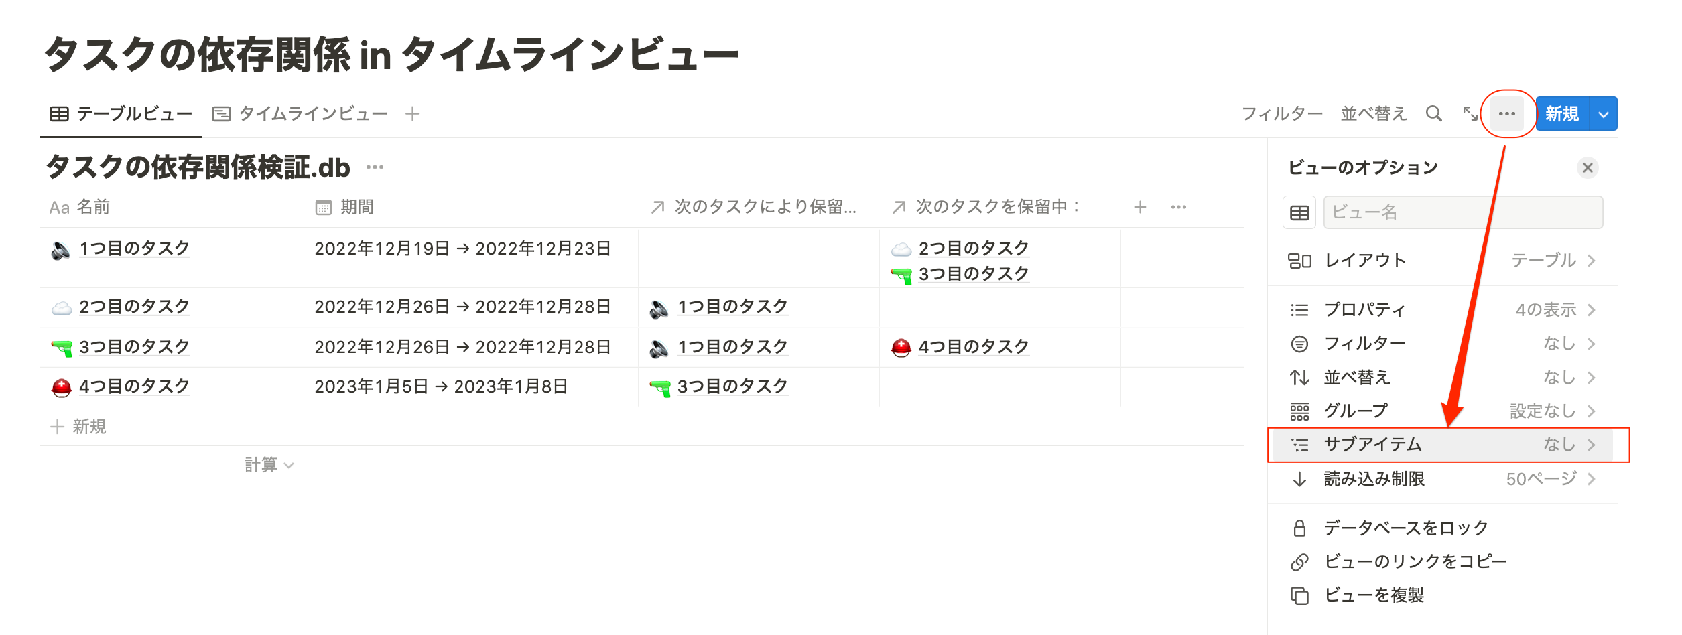The height and width of the screenshot is (635, 1682).
Task: Open the view options three-dots menu
Action: [x=1507, y=114]
